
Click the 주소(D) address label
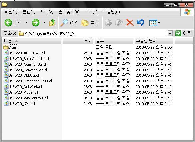click(x=10, y=33)
